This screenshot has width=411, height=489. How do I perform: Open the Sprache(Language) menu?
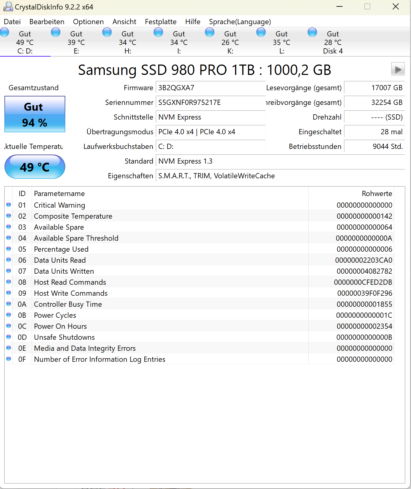point(240,22)
